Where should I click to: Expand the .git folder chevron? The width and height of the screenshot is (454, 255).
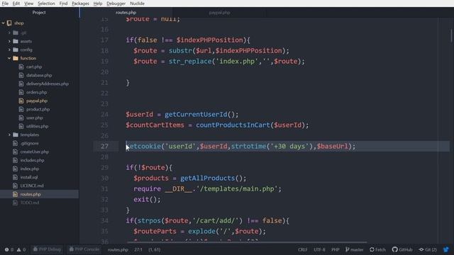(x=9, y=33)
